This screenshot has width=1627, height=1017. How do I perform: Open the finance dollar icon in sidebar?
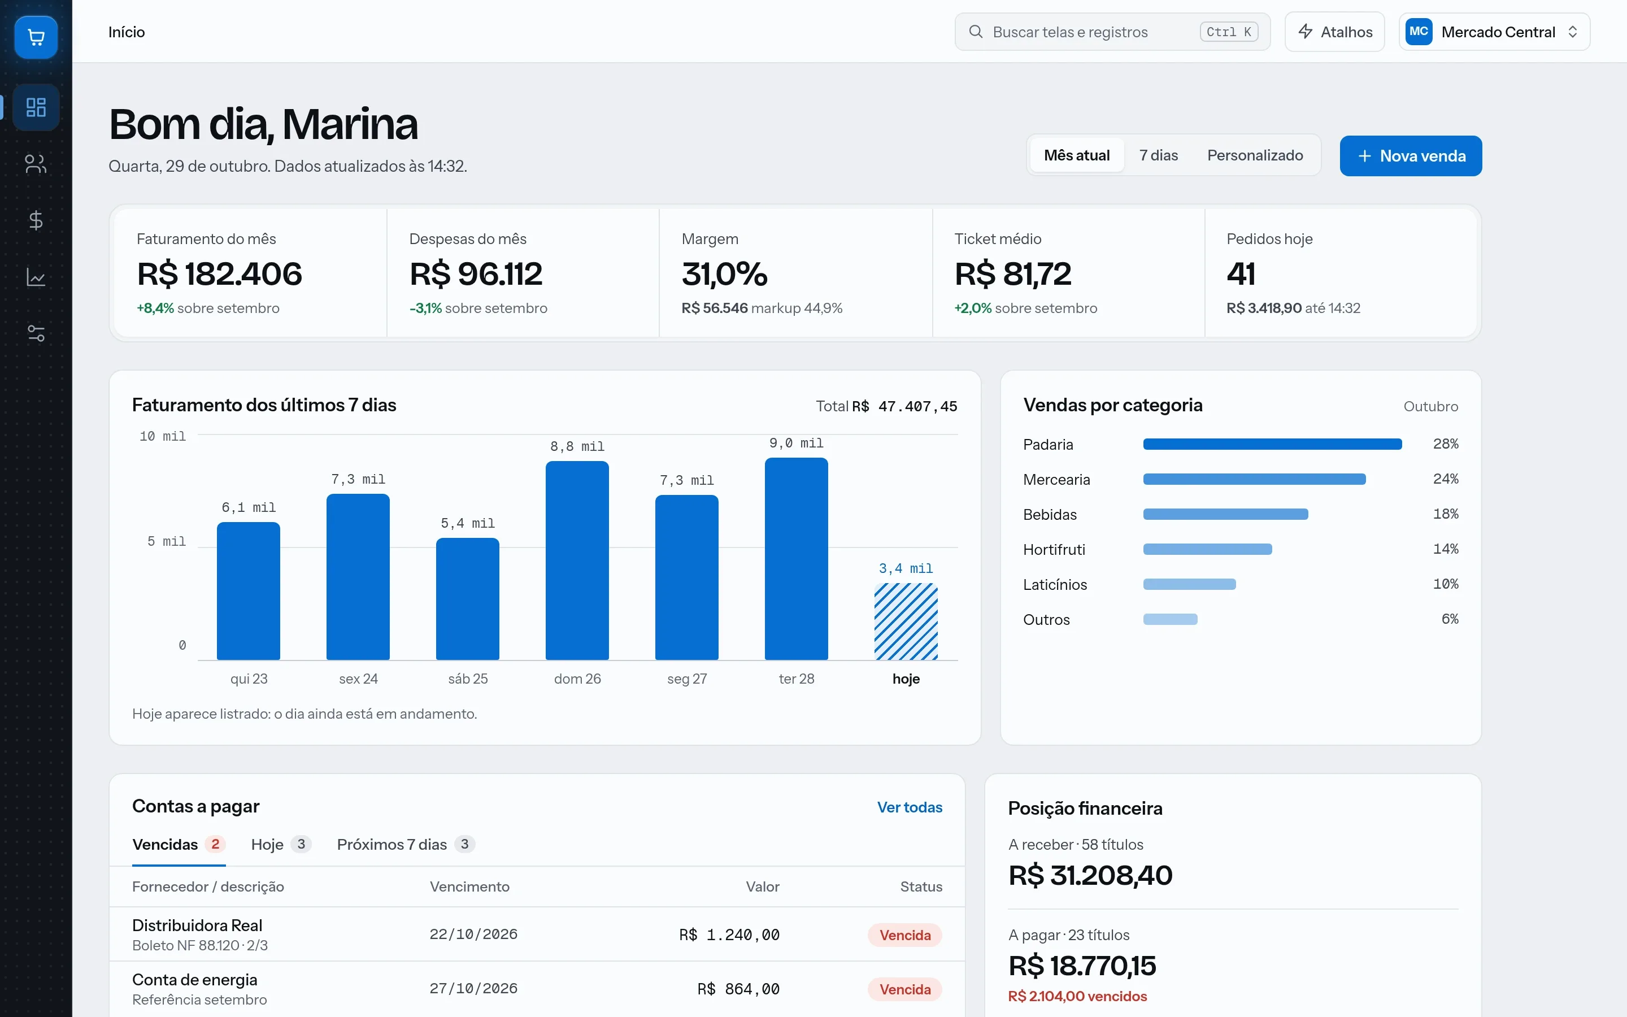pos(36,220)
